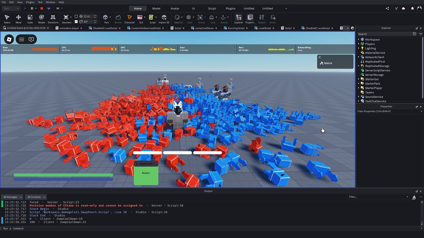Choose the Scale tool

(x=30, y=19)
